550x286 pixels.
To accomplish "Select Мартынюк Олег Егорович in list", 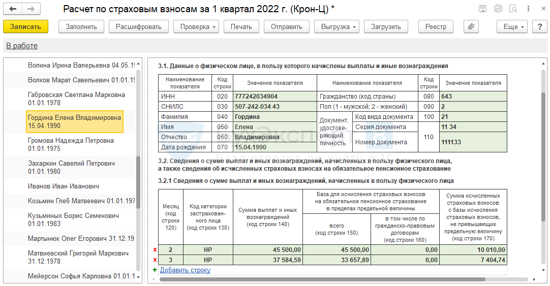I will [x=81, y=238].
